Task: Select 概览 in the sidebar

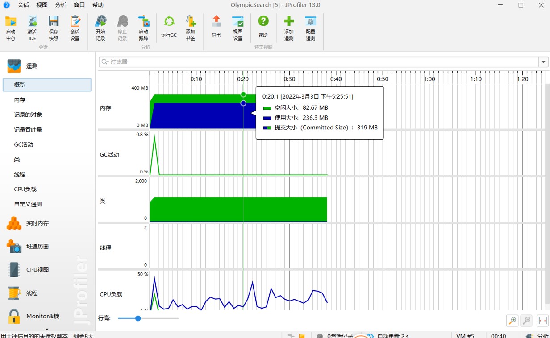Action: (x=47, y=85)
